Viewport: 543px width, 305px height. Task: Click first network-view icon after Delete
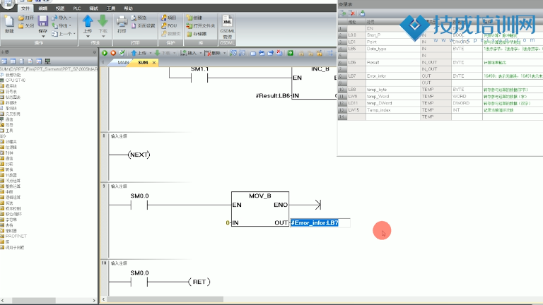[233, 53]
